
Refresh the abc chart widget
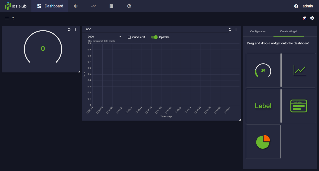click(230, 29)
